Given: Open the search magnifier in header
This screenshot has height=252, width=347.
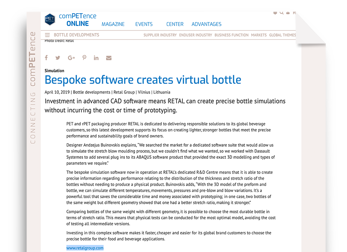Looking at the screenshot, I should point(281,13).
